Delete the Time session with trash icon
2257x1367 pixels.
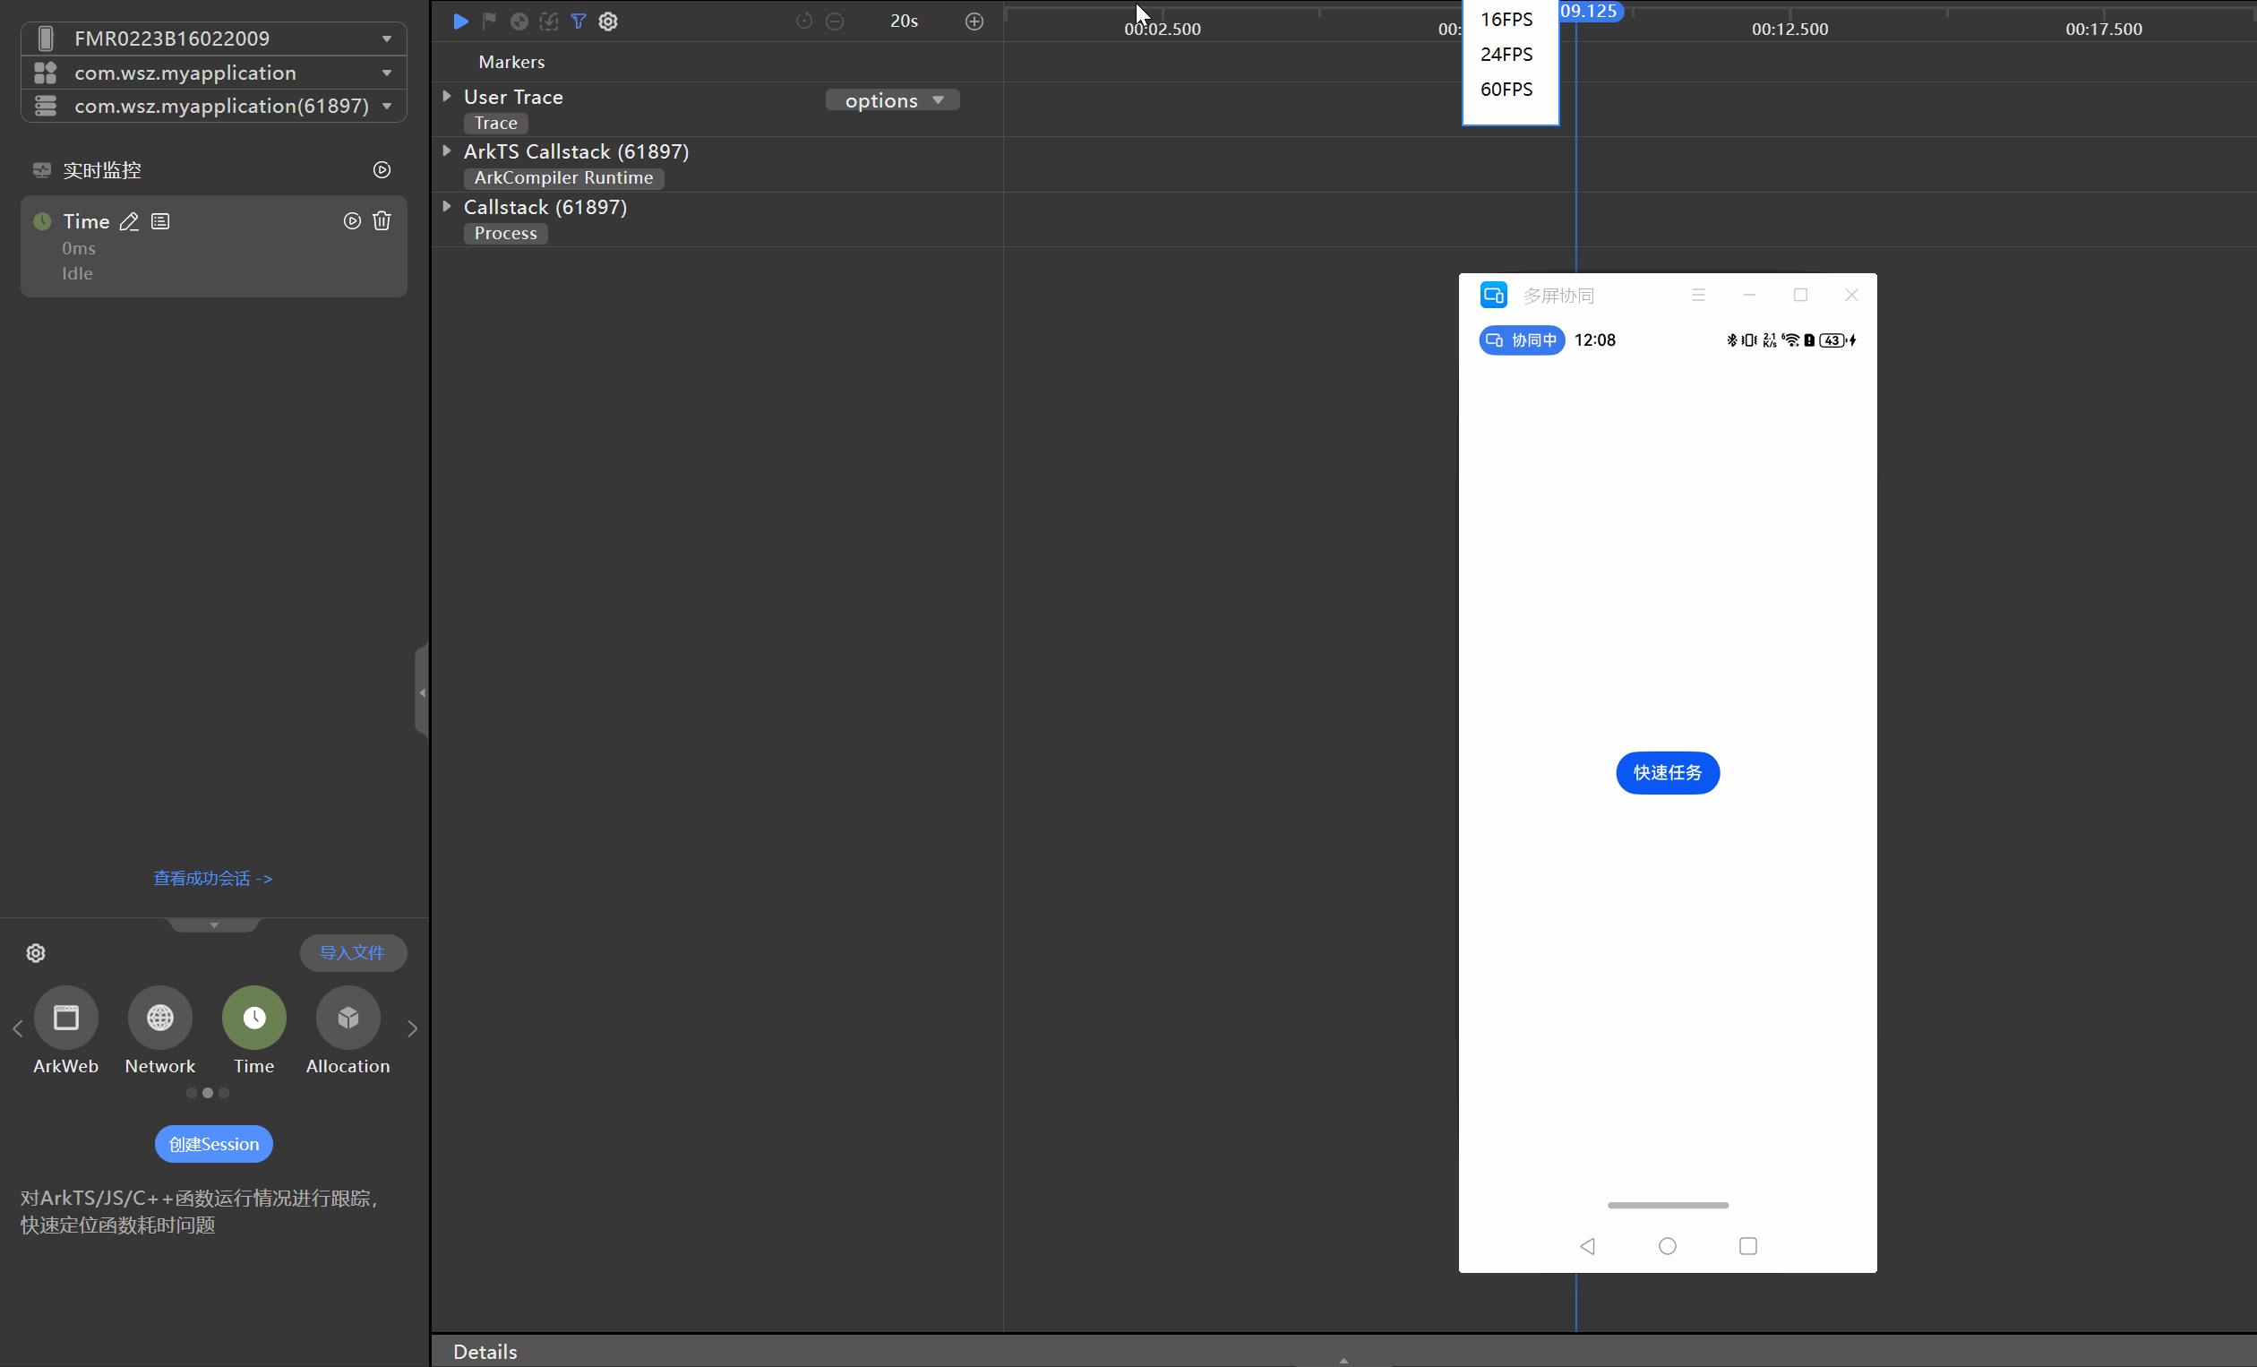click(382, 220)
